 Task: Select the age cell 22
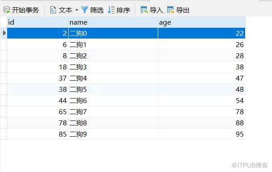tap(202, 33)
